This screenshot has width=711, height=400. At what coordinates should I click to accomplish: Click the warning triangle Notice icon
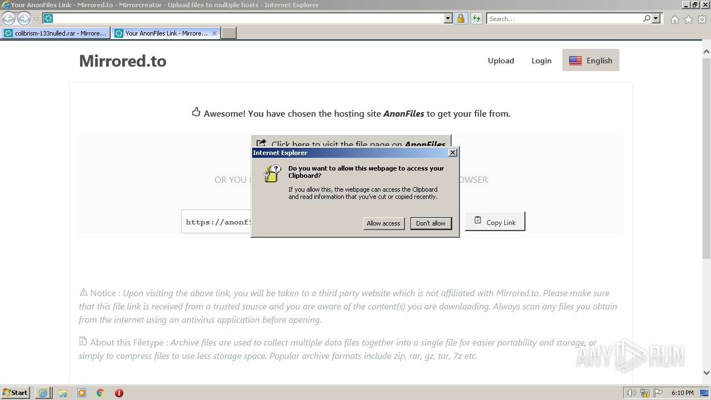click(83, 292)
